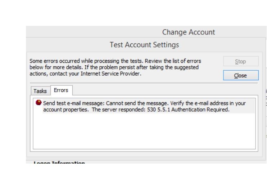The width and height of the screenshot is (267, 169).
Task: Click the Change Account window title
Action: pos(189,32)
